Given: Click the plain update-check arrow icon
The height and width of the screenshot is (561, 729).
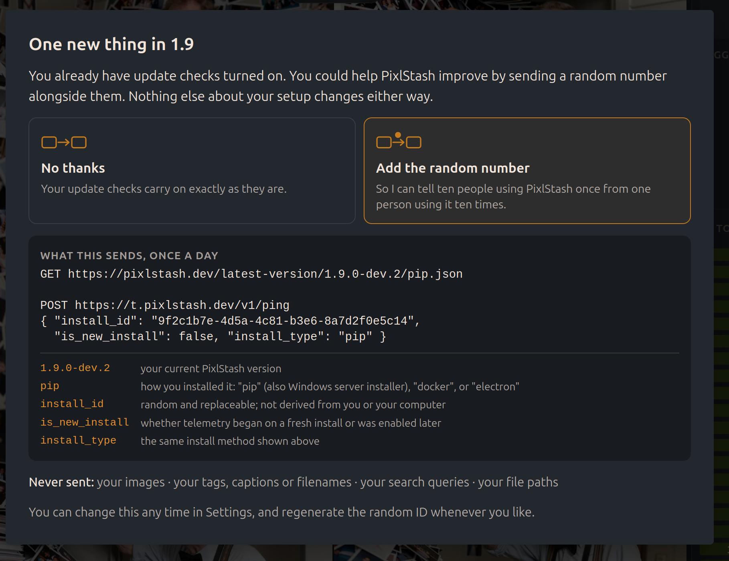Looking at the screenshot, I should [64, 142].
